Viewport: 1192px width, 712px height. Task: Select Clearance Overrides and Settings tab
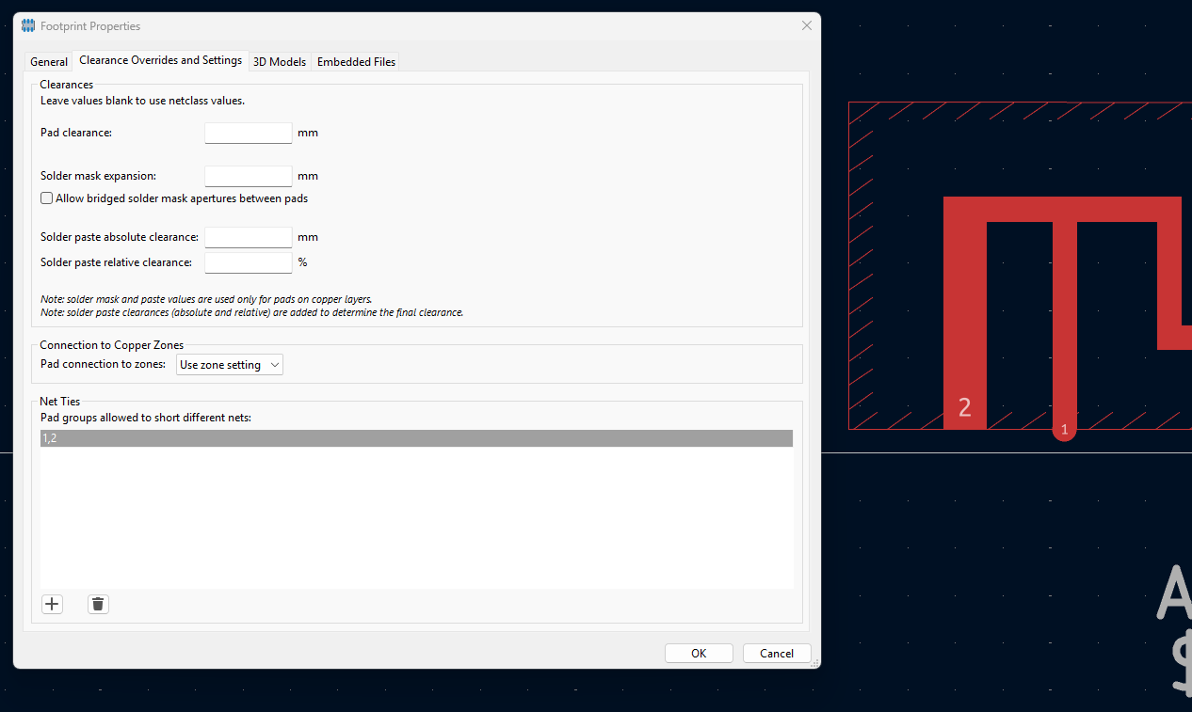click(160, 60)
